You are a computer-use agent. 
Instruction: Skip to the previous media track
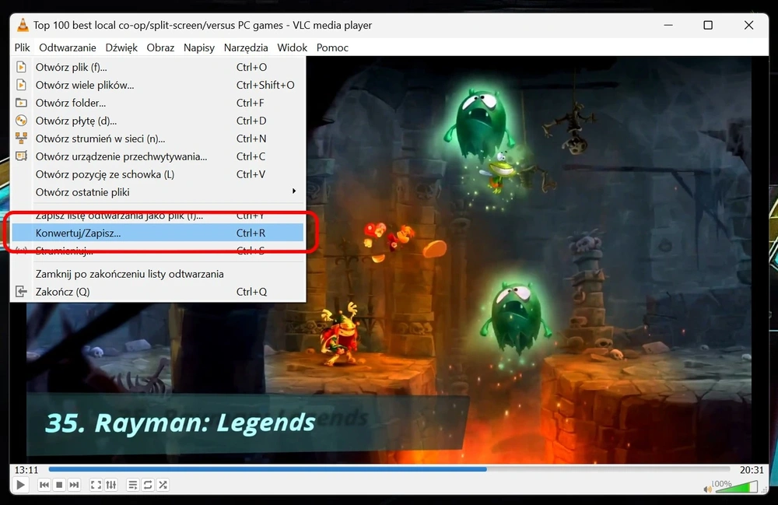pyautogui.click(x=44, y=485)
